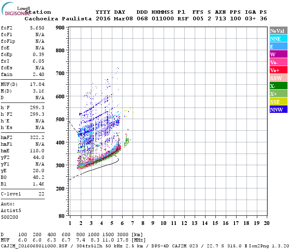Click the yE value 20.0
The width and height of the screenshot is (290, 249).
point(39,171)
